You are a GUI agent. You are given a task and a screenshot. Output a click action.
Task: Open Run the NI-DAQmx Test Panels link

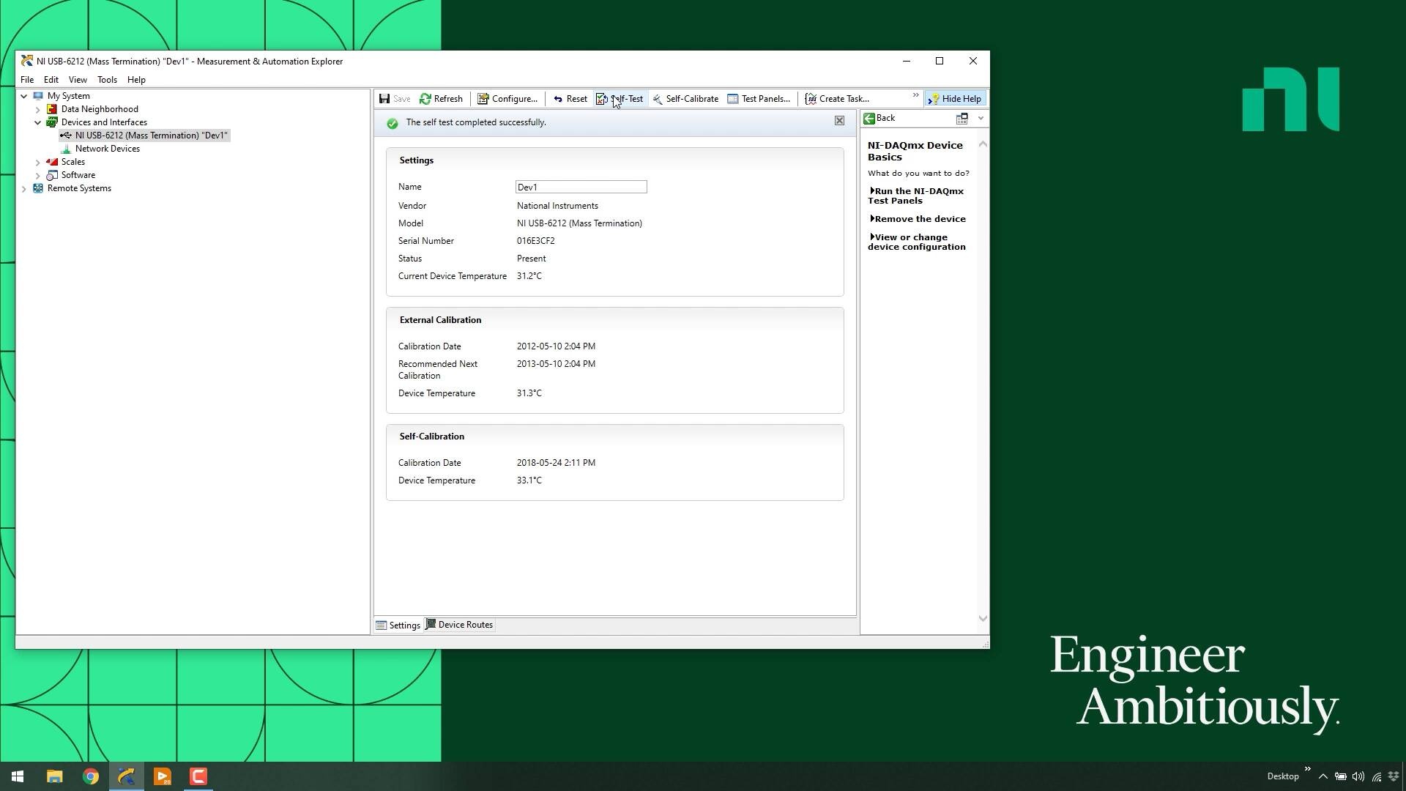[915, 196]
